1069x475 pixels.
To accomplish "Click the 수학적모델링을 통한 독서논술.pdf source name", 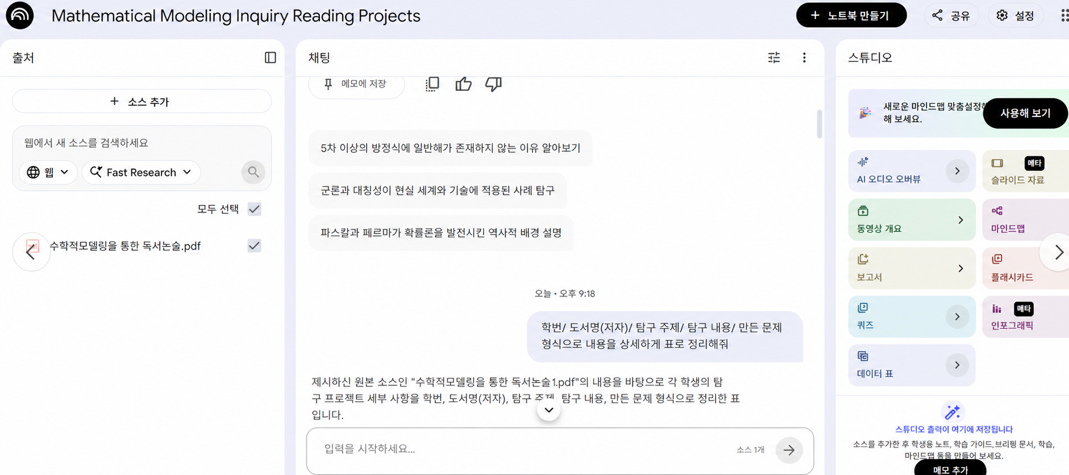I will point(125,246).
